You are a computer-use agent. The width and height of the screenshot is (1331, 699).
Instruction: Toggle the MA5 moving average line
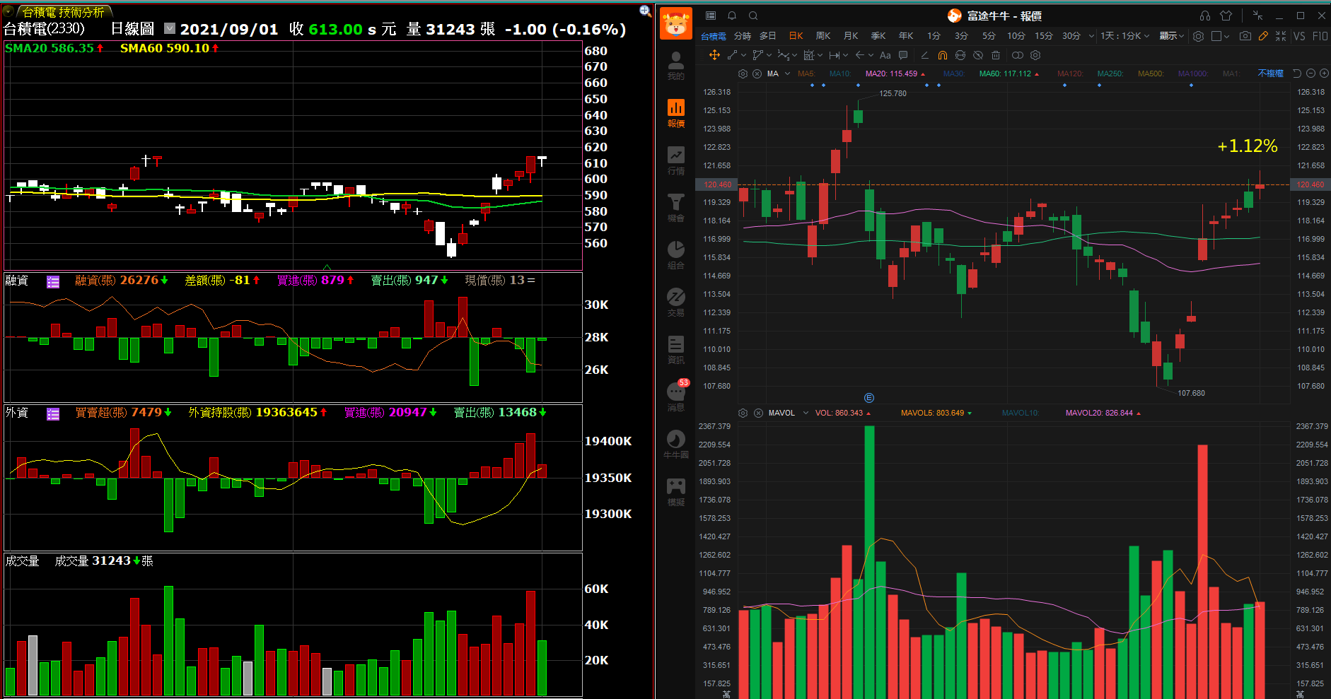point(806,74)
